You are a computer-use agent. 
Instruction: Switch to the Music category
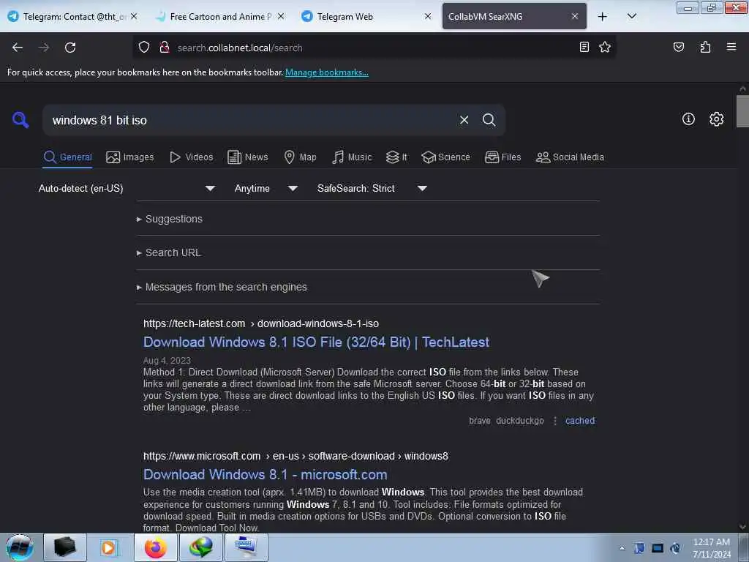click(352, 157)
